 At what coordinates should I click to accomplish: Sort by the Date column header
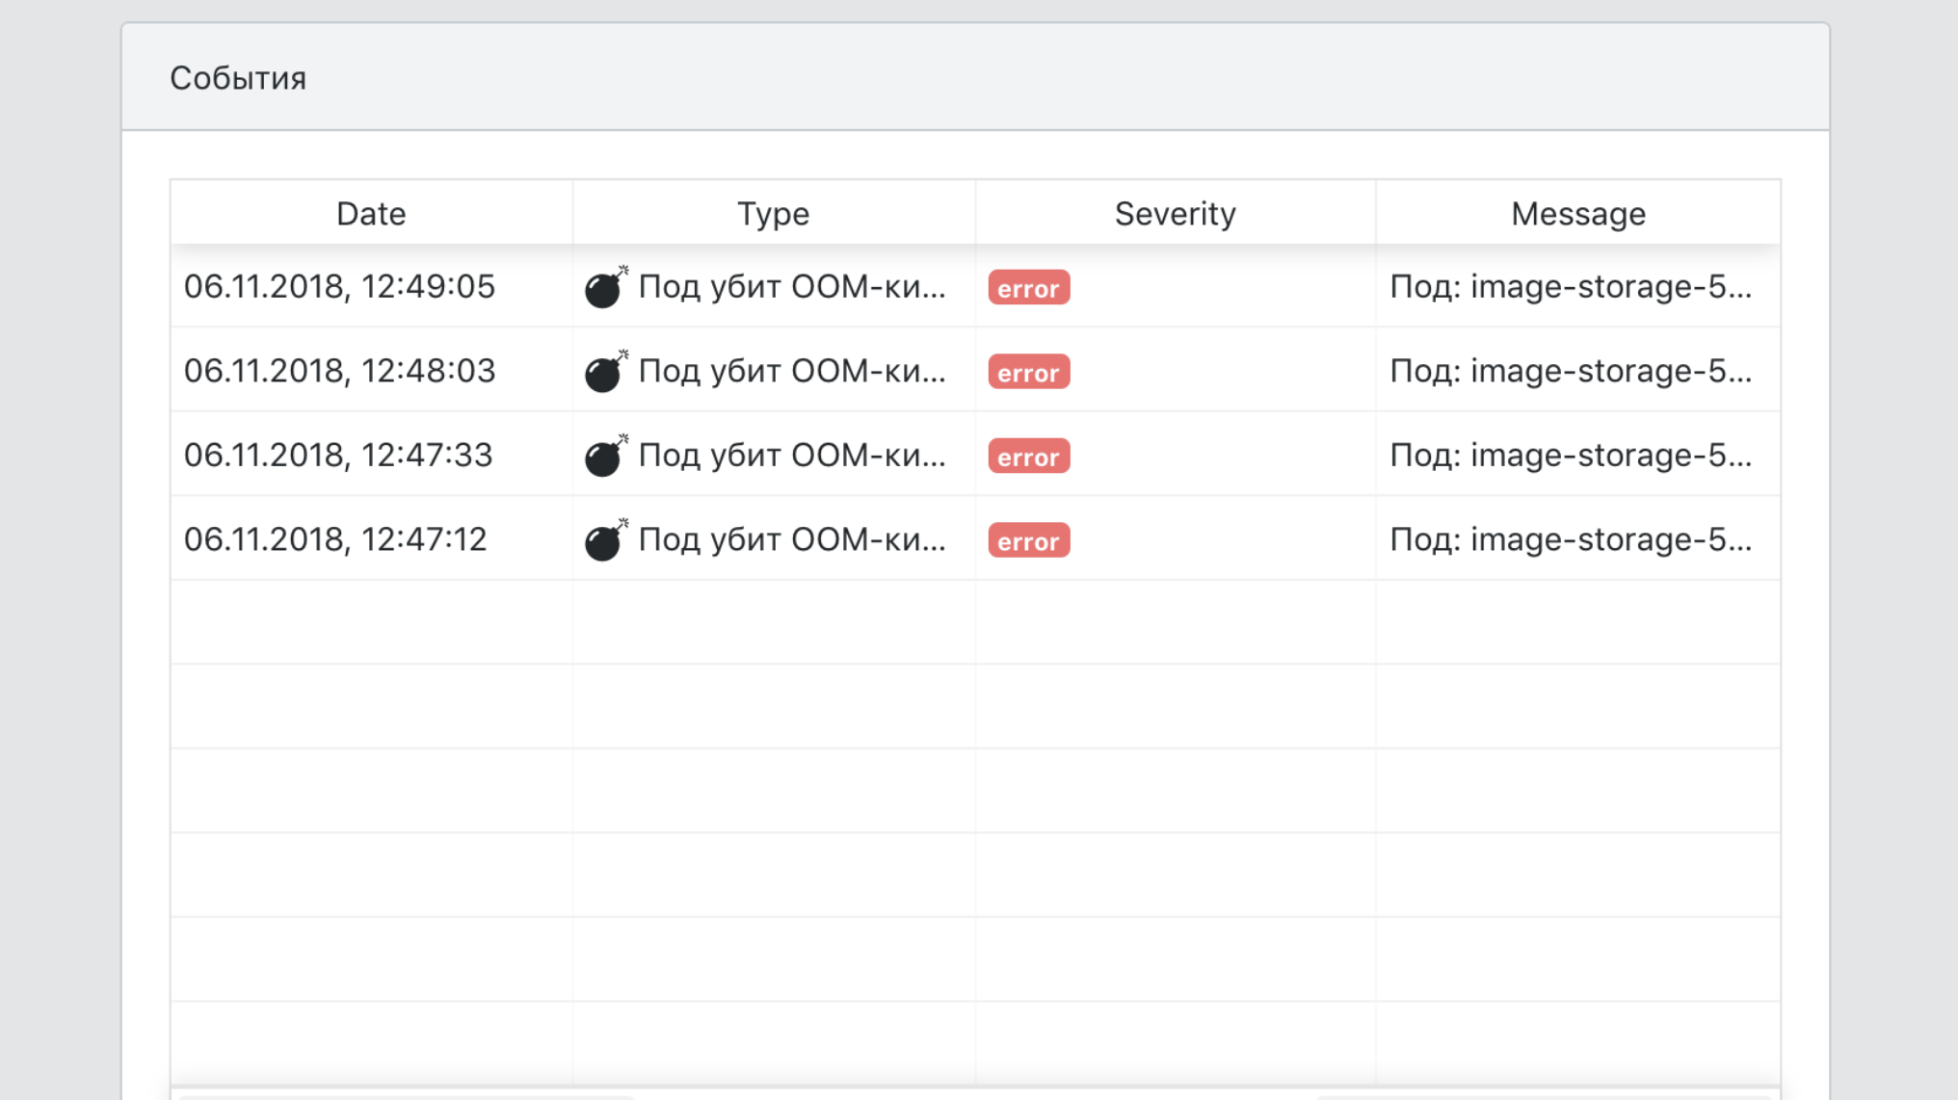pyautogui.click(x=371, y=213)
